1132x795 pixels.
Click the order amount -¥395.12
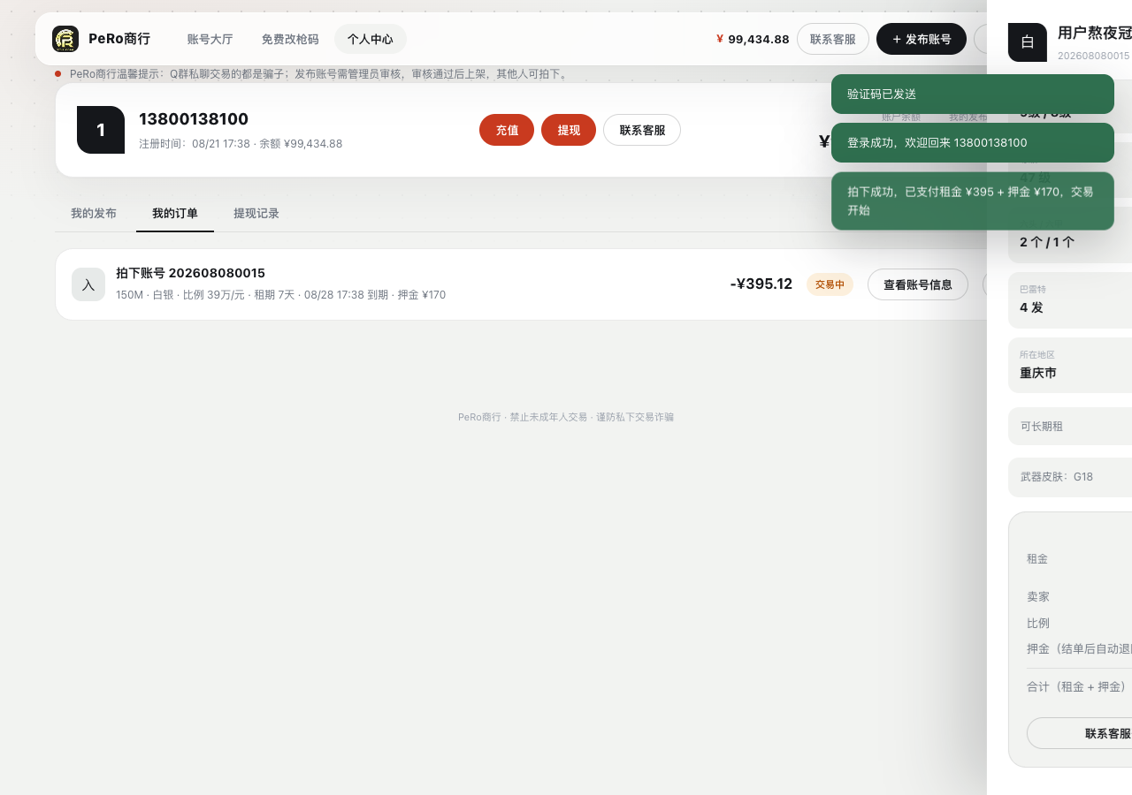pos(761,284)
